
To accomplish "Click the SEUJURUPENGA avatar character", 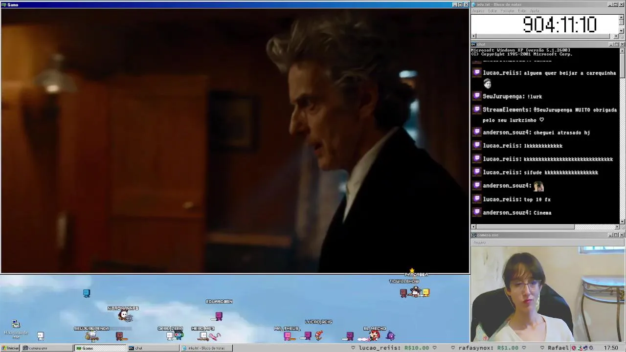I will [x=91, y=336].
